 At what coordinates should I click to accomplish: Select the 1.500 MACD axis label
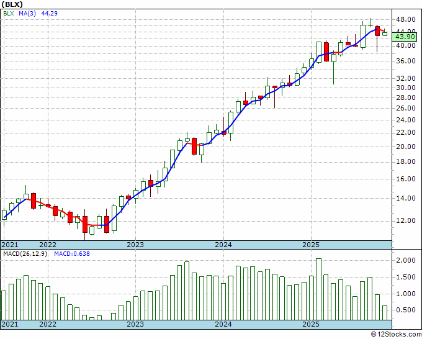406,278
